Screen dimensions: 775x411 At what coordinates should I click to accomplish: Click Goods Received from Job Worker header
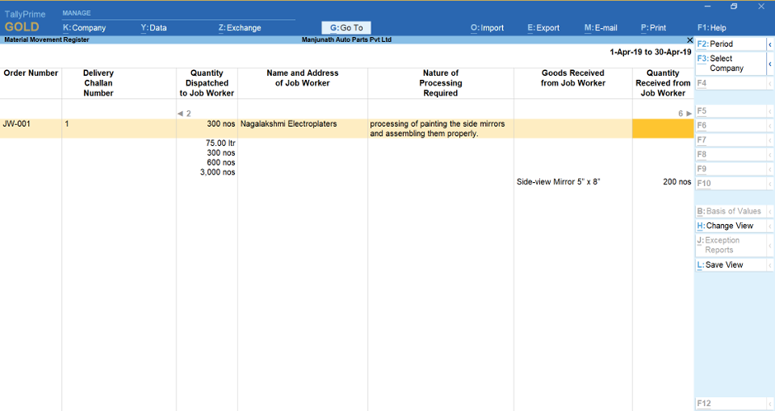[573, 78]
